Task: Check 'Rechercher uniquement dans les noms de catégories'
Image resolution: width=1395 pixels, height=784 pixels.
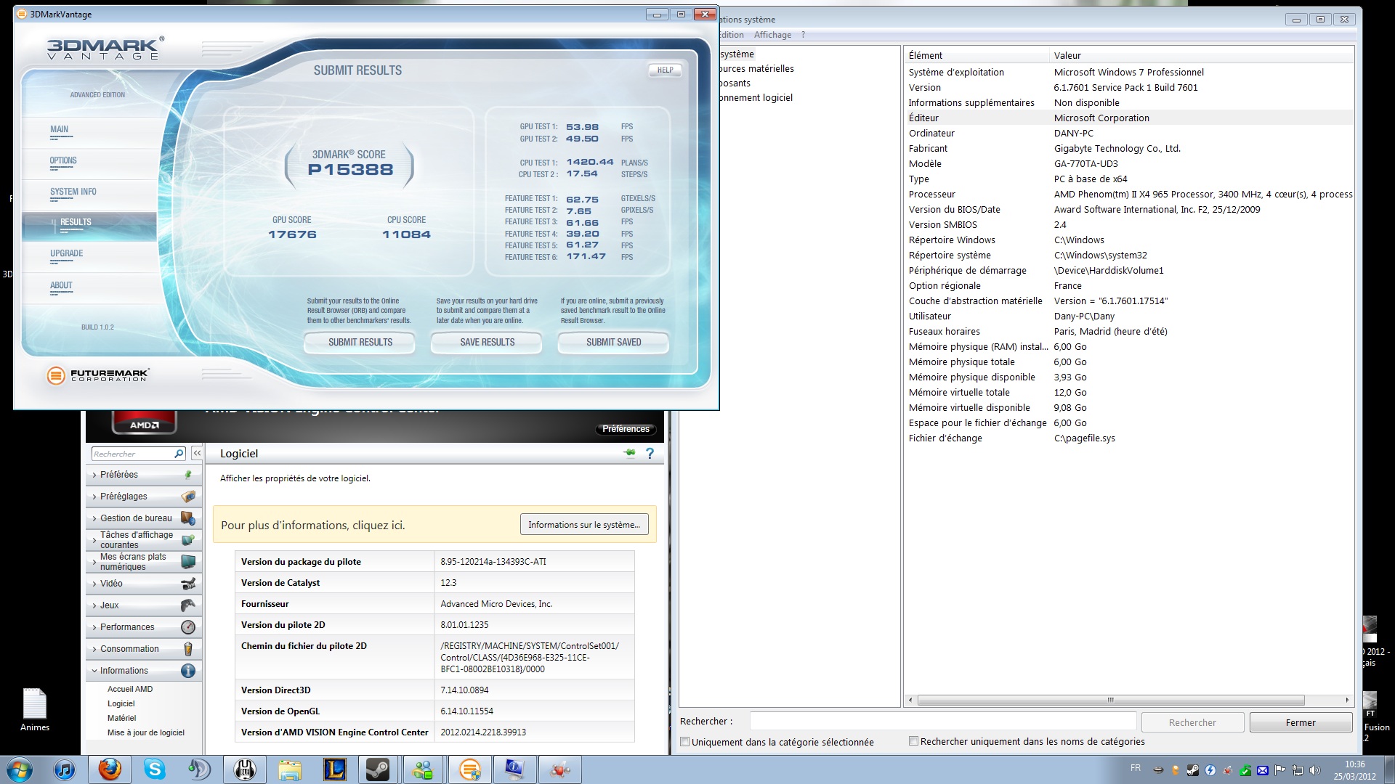Action: [x=913, y=741]
